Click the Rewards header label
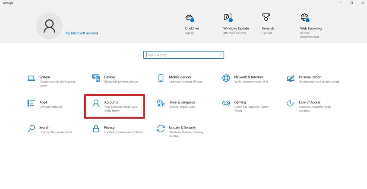The image size is (367, 189). pyautogui.click(x=268, y=28)
